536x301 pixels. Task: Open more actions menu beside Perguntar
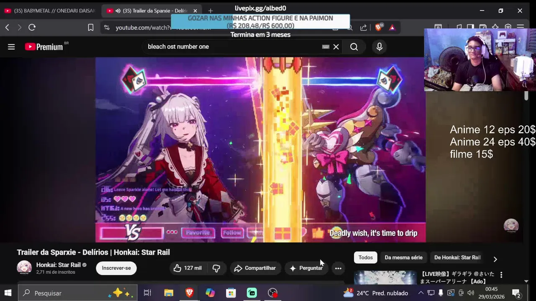point(338,268)
